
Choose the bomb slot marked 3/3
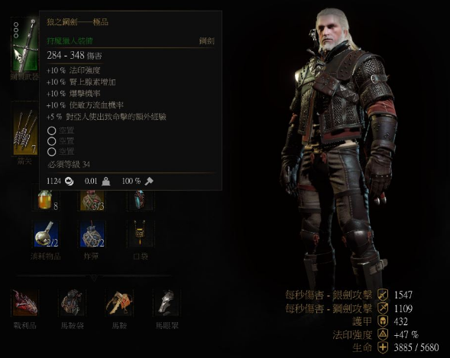click(92, 200)
